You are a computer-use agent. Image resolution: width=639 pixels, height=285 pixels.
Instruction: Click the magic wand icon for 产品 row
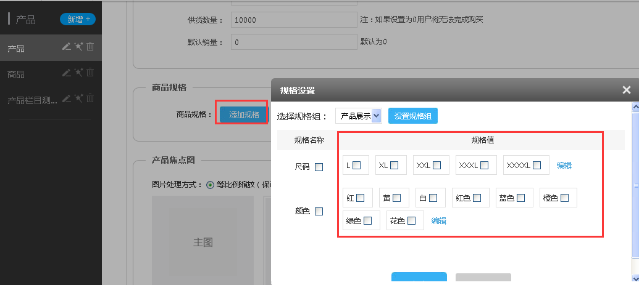pos(78,47)
